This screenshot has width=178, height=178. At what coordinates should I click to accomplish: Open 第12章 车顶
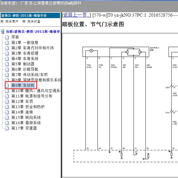click(x=22, y=101)
